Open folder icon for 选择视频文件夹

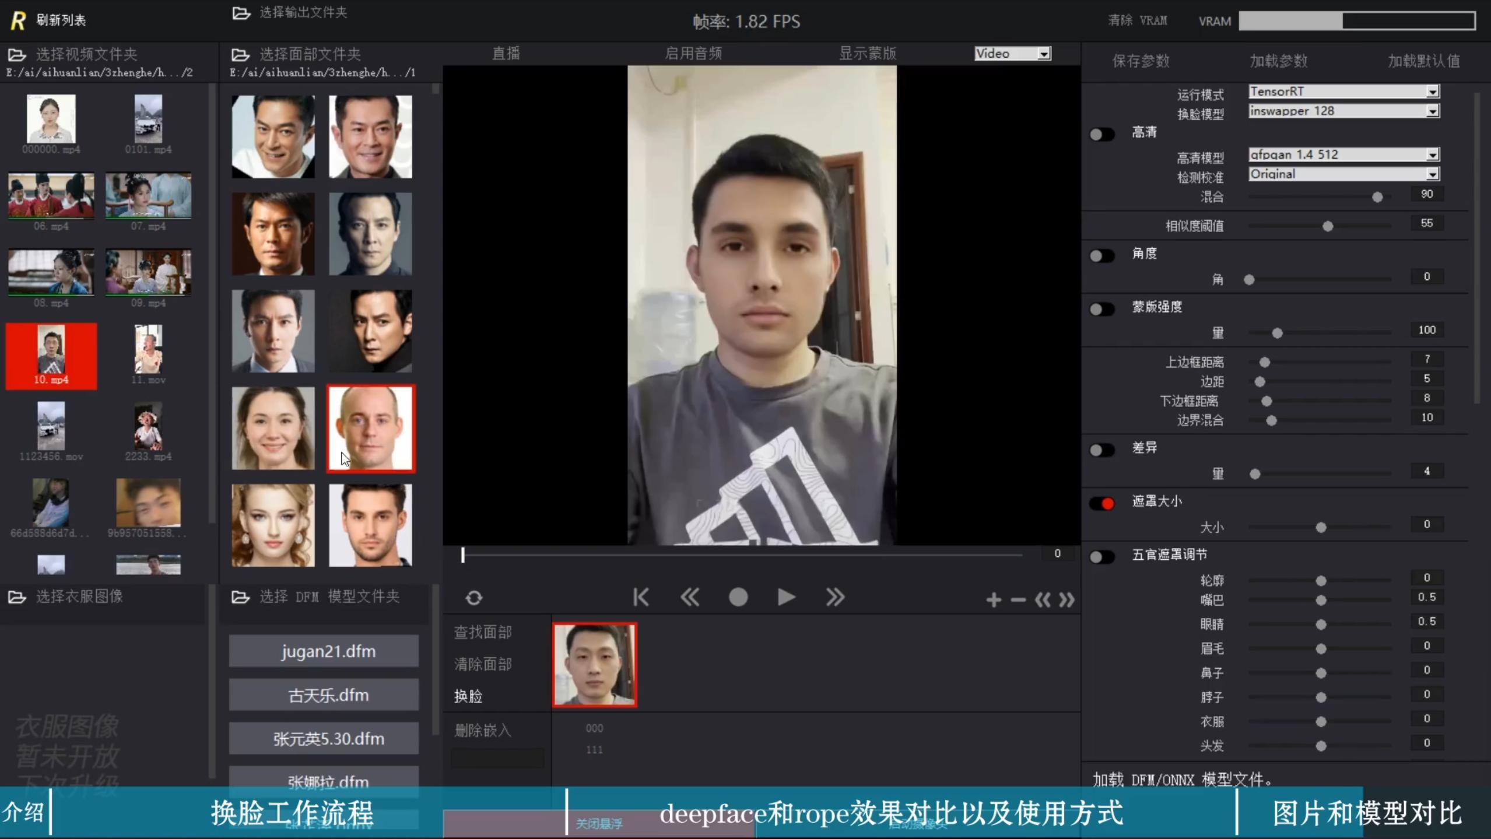17,55
